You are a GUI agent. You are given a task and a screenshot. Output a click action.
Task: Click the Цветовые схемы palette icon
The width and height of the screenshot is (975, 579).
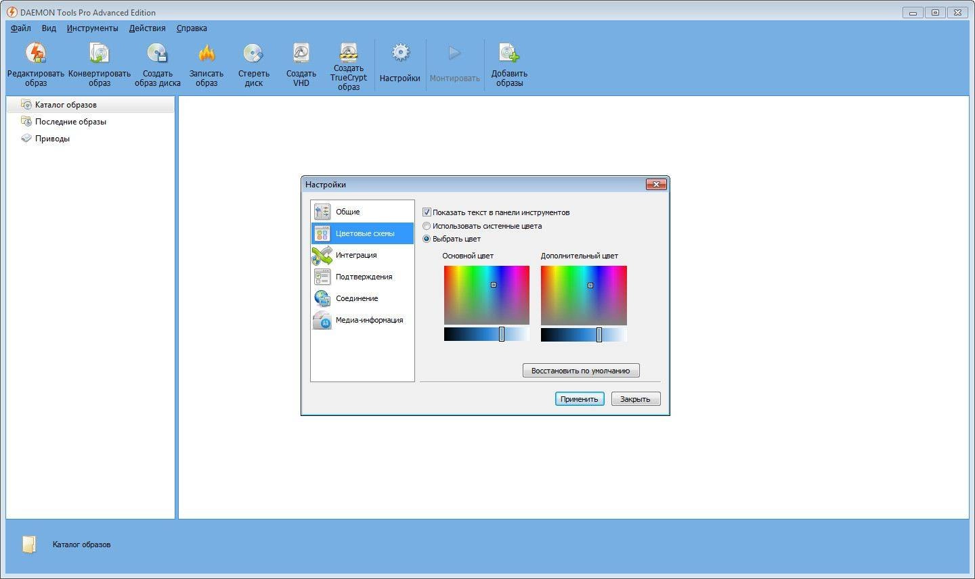click(x=322, y=233)
